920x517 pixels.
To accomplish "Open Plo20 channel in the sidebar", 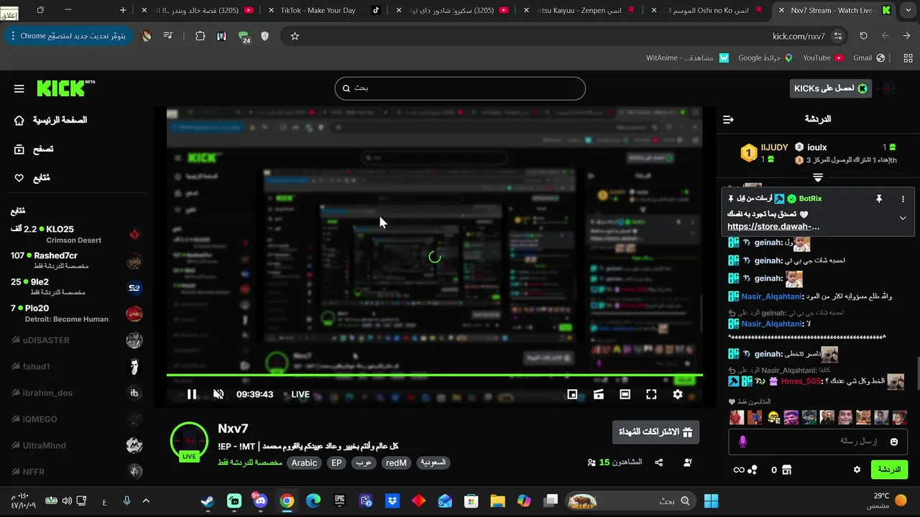I will [75, 314].
